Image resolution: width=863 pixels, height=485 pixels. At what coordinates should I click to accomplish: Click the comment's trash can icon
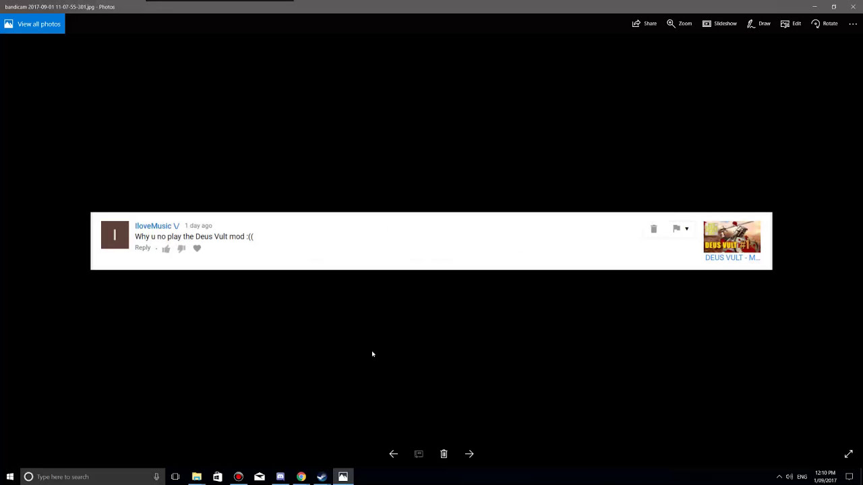click(653, 229)
